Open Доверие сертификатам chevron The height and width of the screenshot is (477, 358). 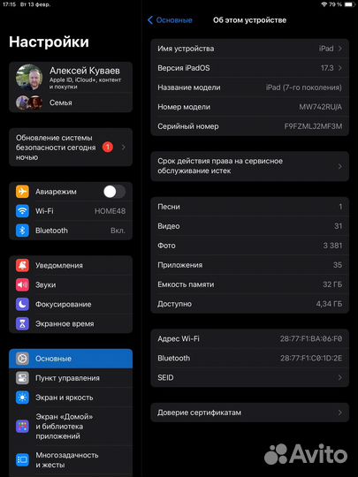point(340,413)
